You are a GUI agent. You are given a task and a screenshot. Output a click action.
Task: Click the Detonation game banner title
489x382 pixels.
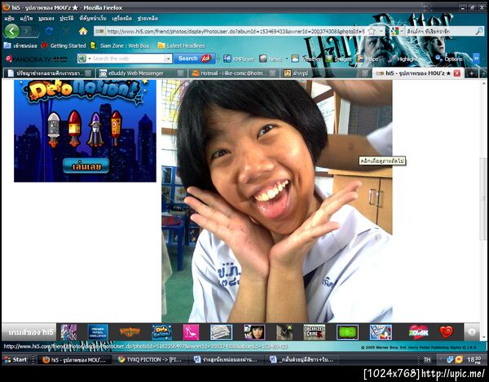[83, 91]
